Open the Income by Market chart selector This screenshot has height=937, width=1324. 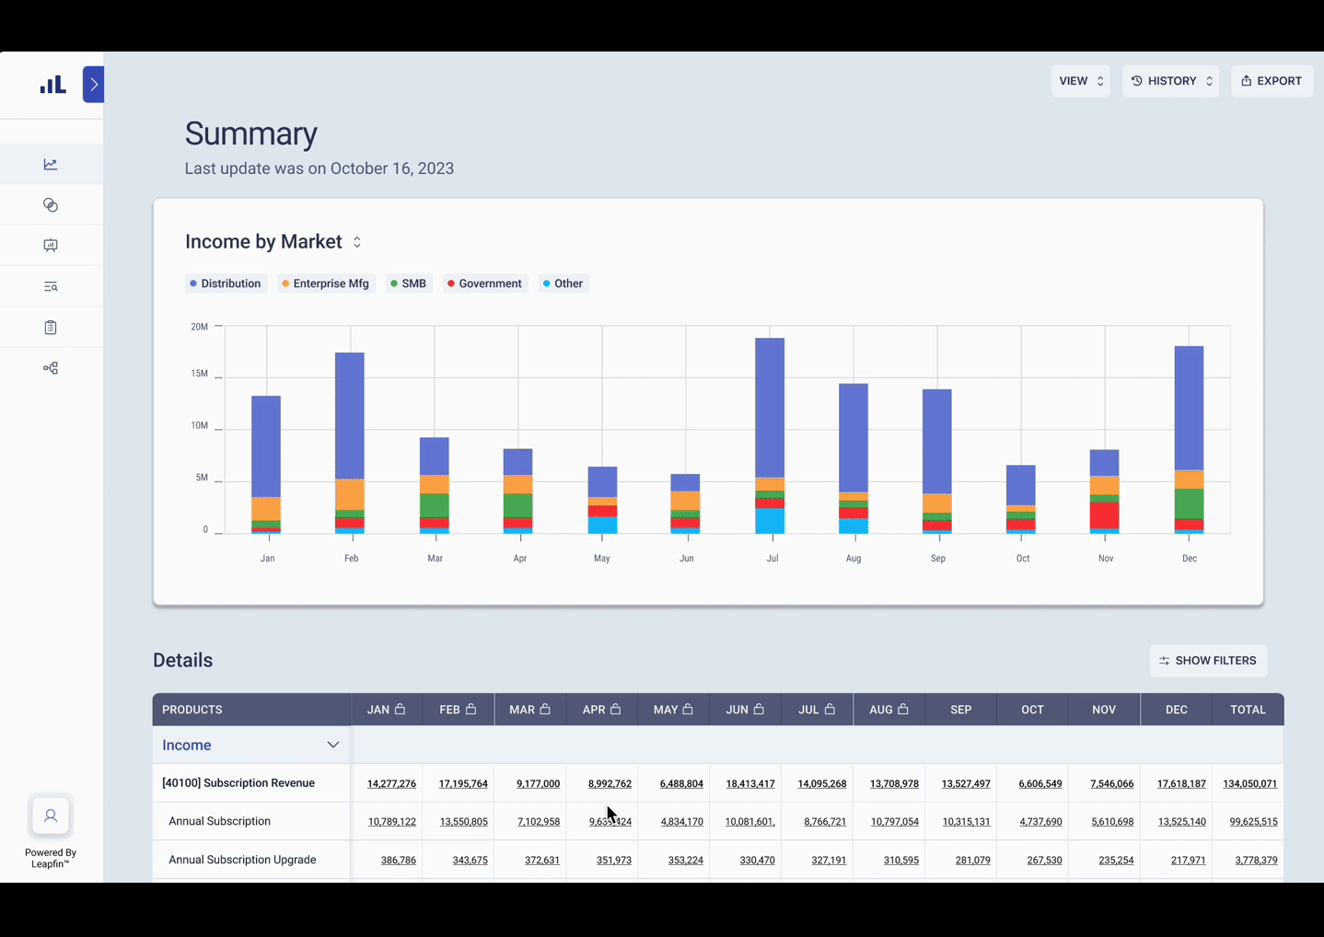[x=357, y=242]
